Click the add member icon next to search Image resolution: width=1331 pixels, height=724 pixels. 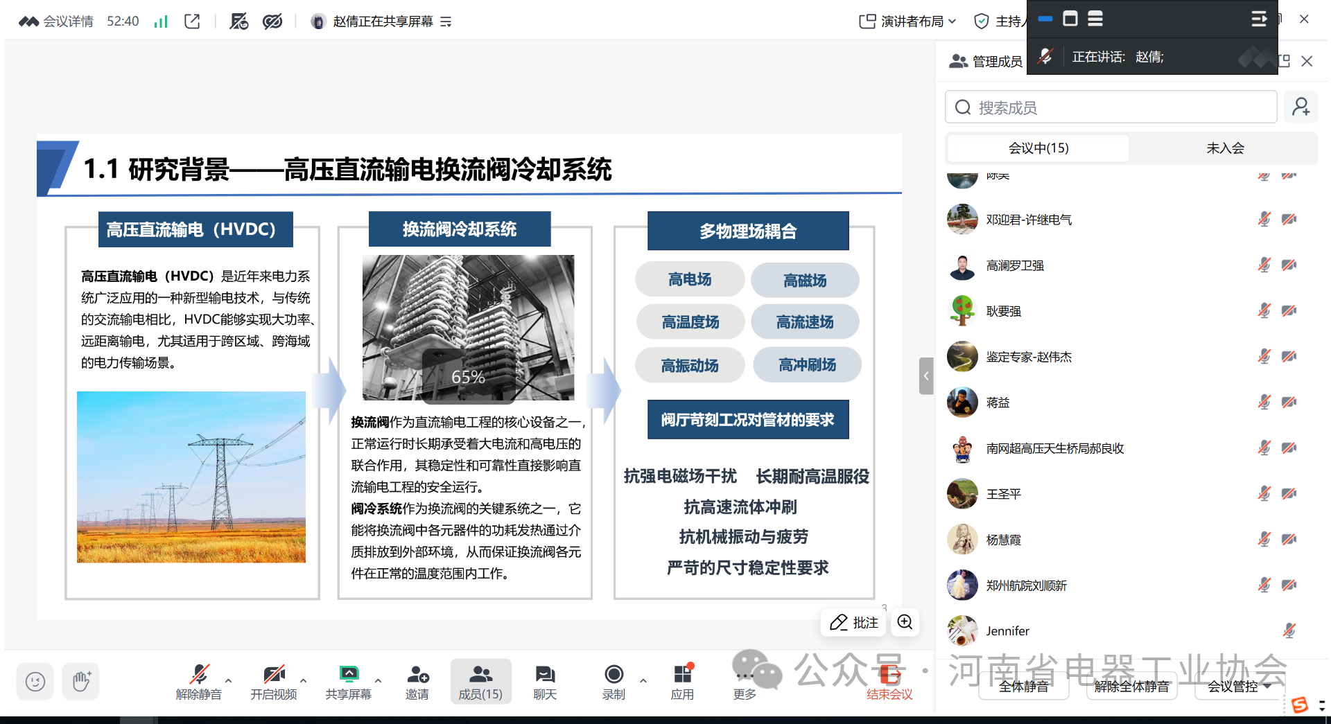[1300, 107]
